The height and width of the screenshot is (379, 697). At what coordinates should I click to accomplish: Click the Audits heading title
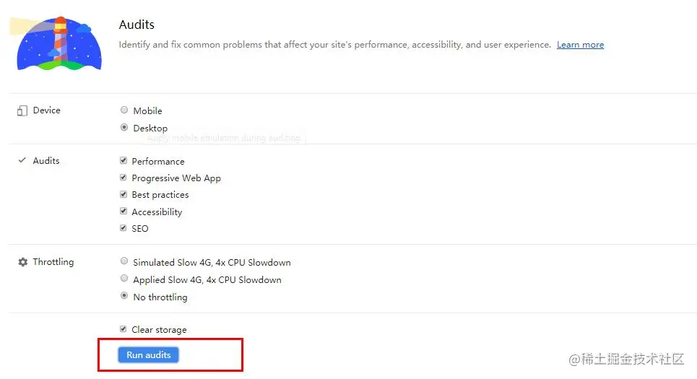coord(137,25)
